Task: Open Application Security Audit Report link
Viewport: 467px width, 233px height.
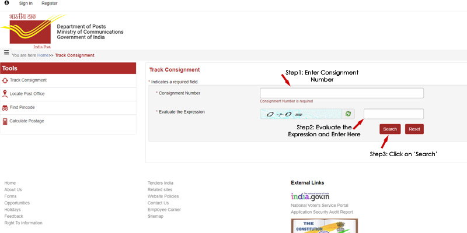Action: (x=322, y=212)
